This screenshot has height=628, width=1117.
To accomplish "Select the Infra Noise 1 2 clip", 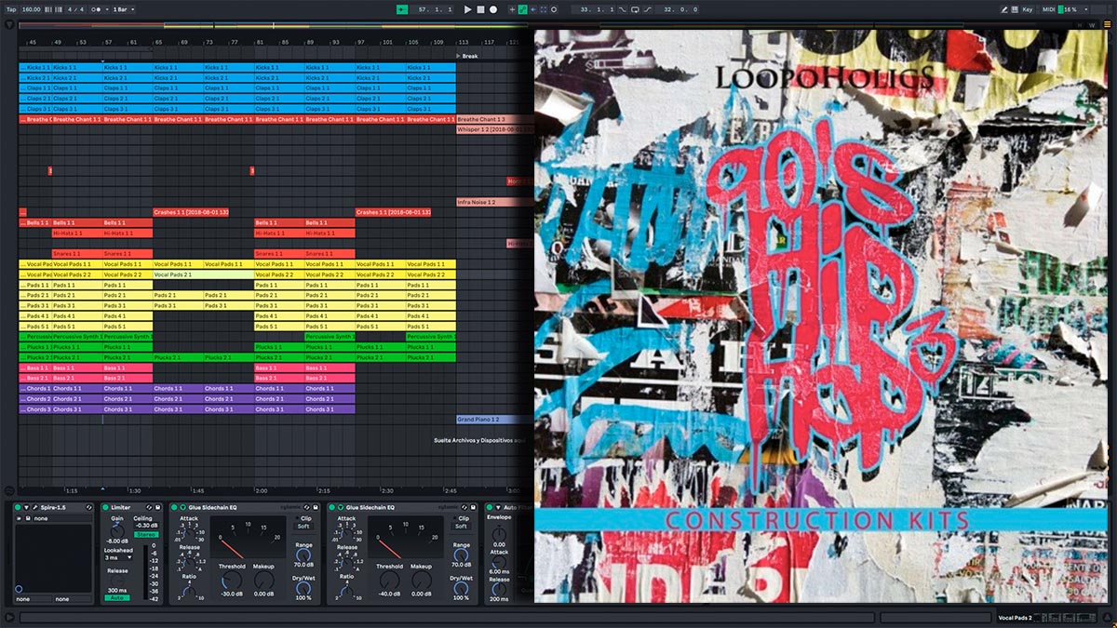I will coord(494,202).
